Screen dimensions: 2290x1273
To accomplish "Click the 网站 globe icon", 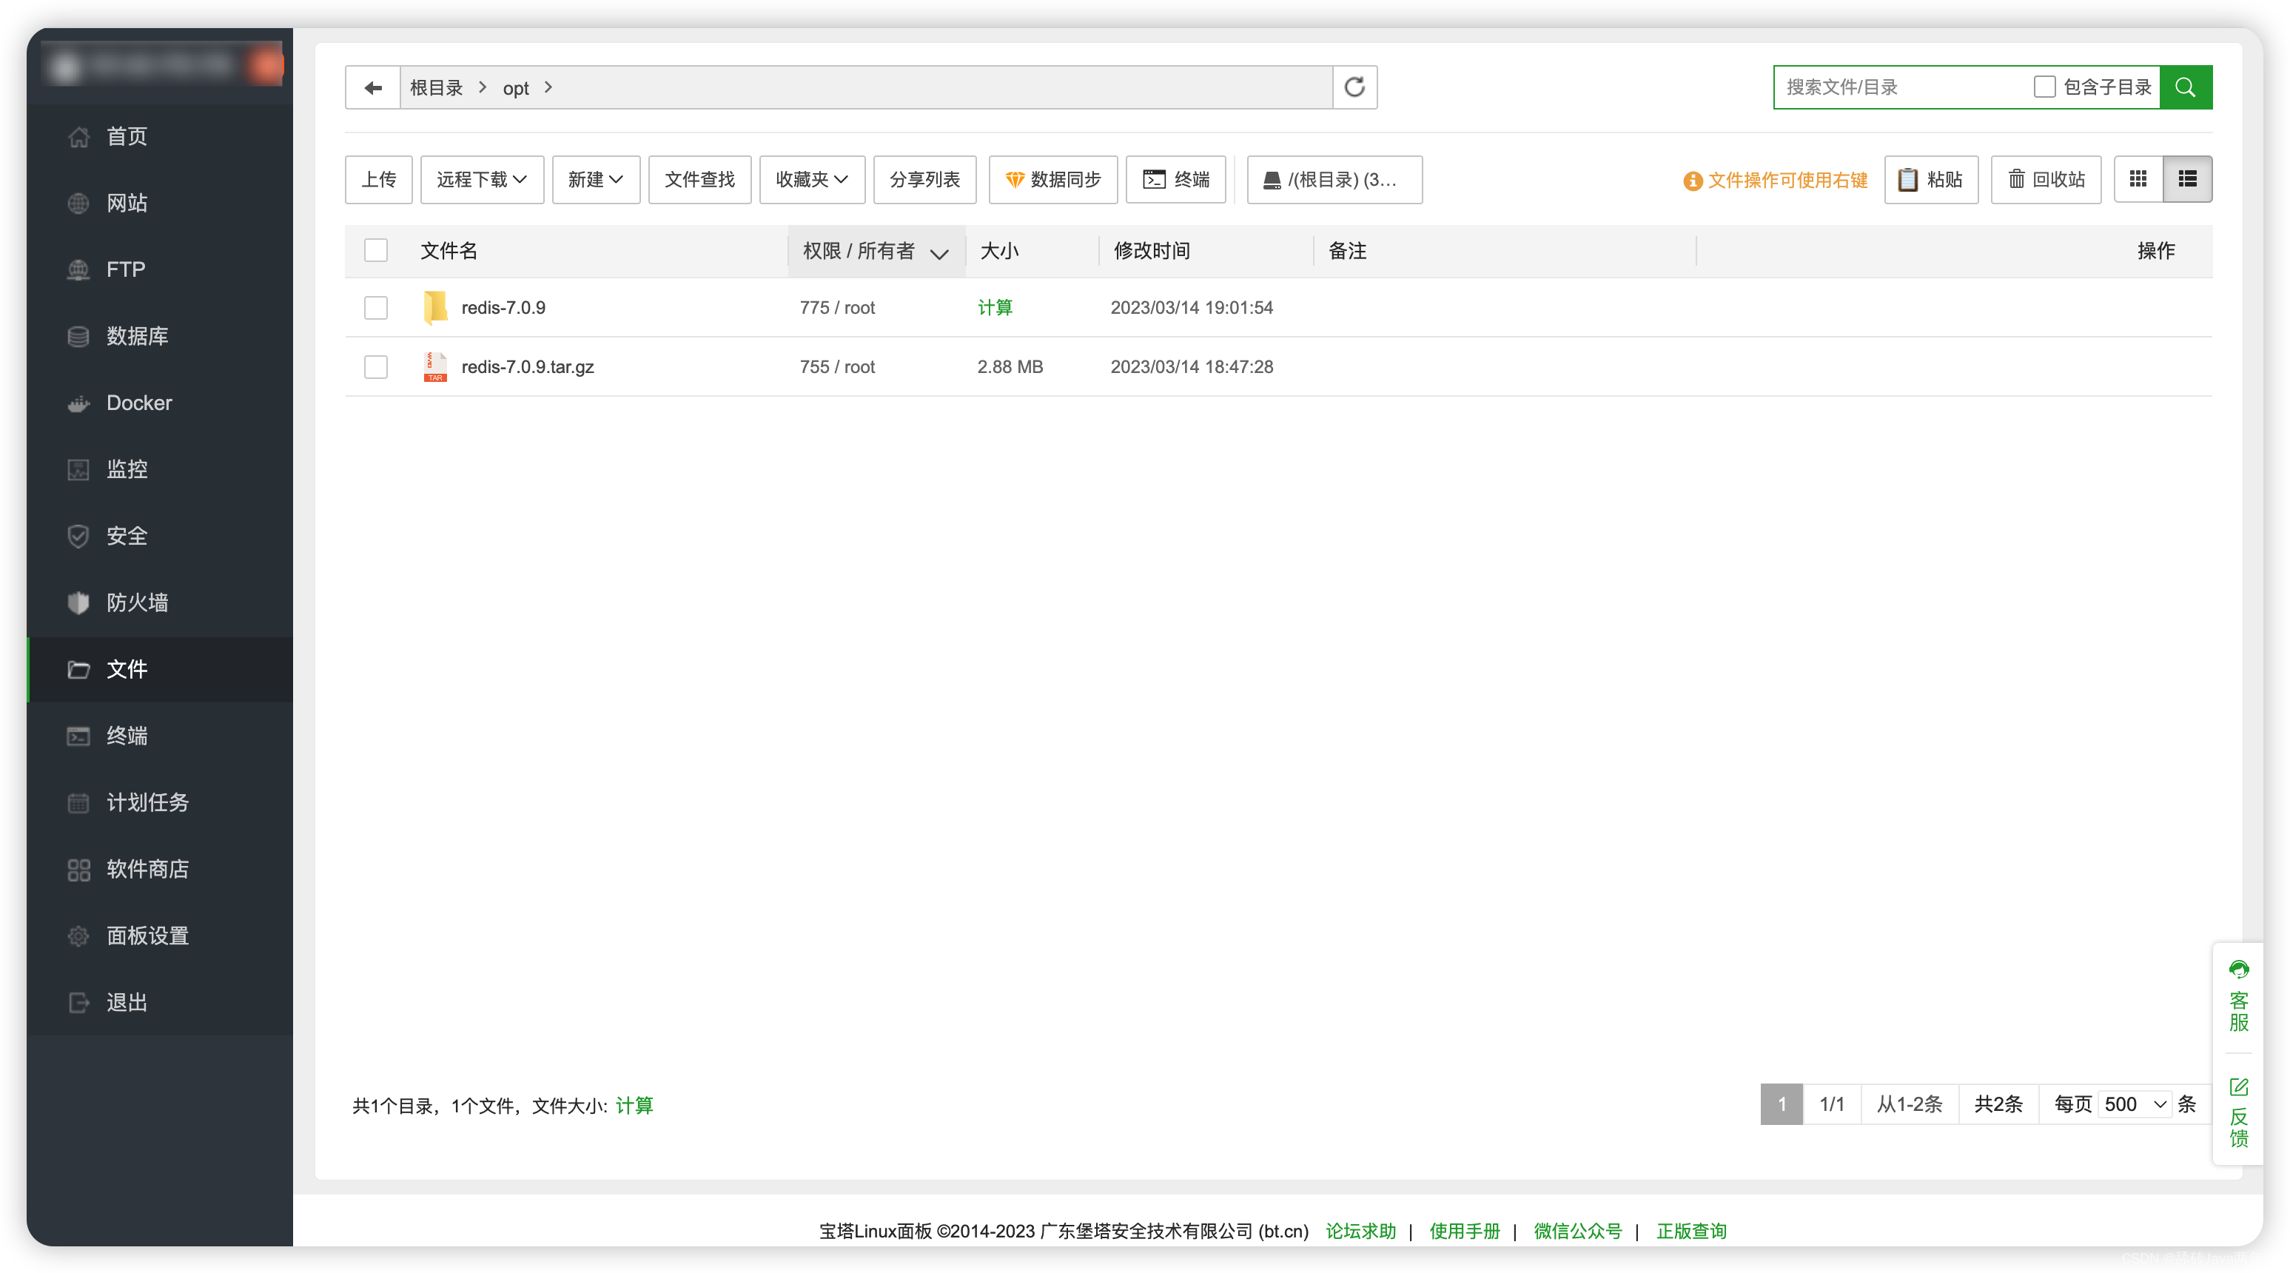I will [x=78, y=203].
